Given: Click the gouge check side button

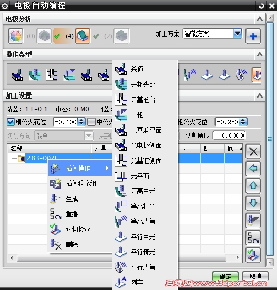Looking at the screenshot, I should pos(253,255).
